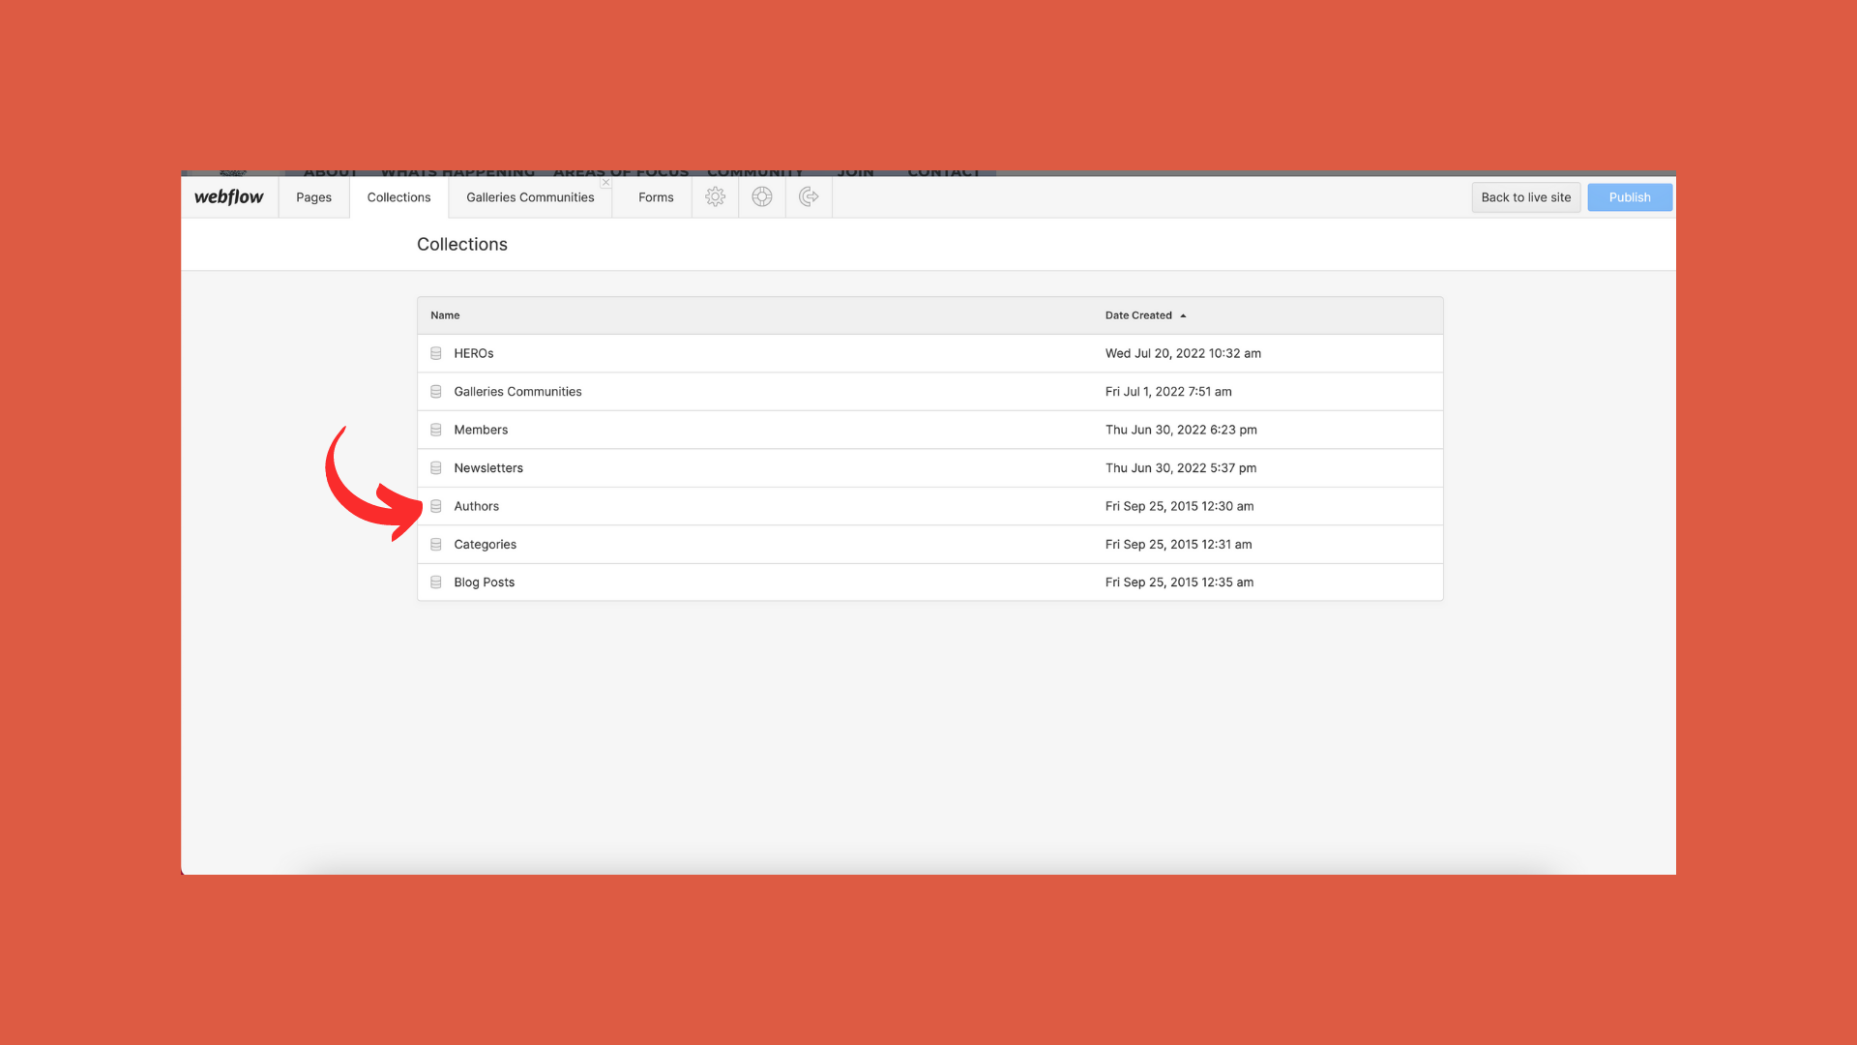Click the webflow logo
Viewport: 1857px width, 1045px height.
[229, 197]
